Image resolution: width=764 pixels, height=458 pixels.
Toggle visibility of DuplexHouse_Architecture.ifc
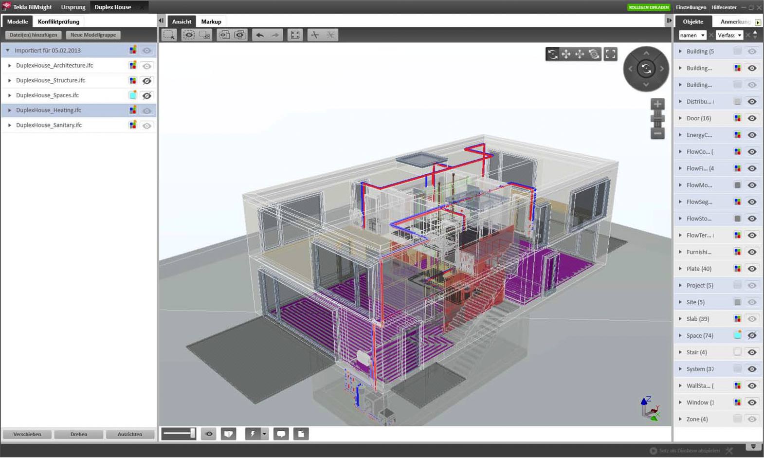pyautogui.click(x=146, y=66)
